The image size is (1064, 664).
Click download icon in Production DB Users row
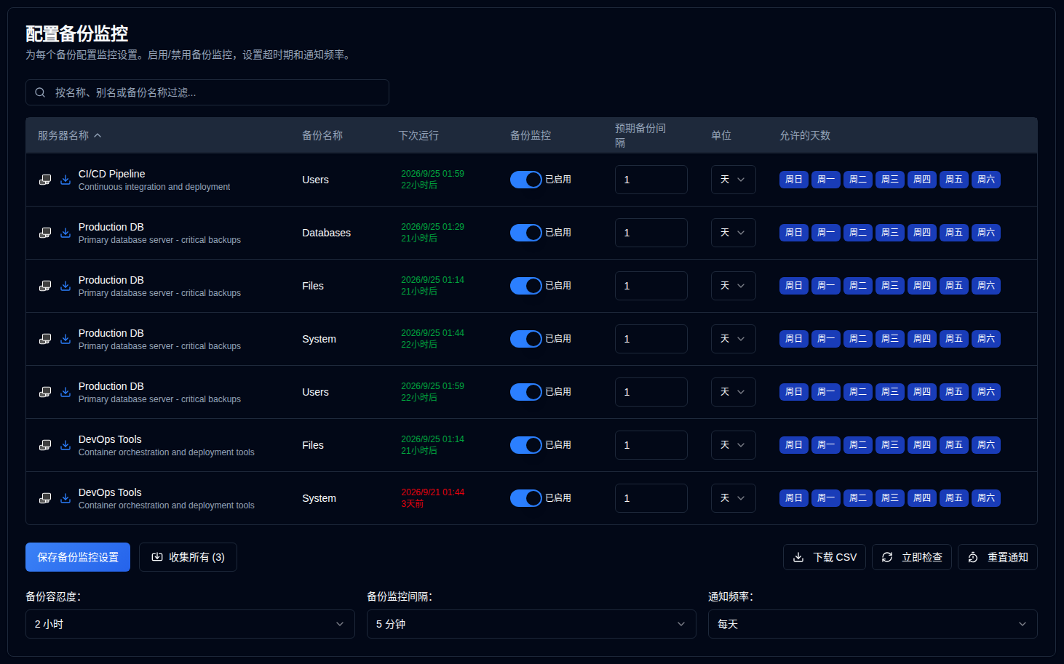(65, 392)
